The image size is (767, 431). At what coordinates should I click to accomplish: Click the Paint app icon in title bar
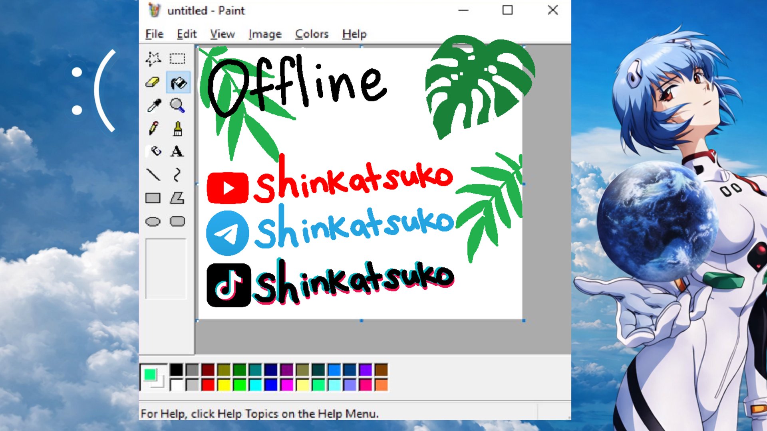tap(154, 10)
